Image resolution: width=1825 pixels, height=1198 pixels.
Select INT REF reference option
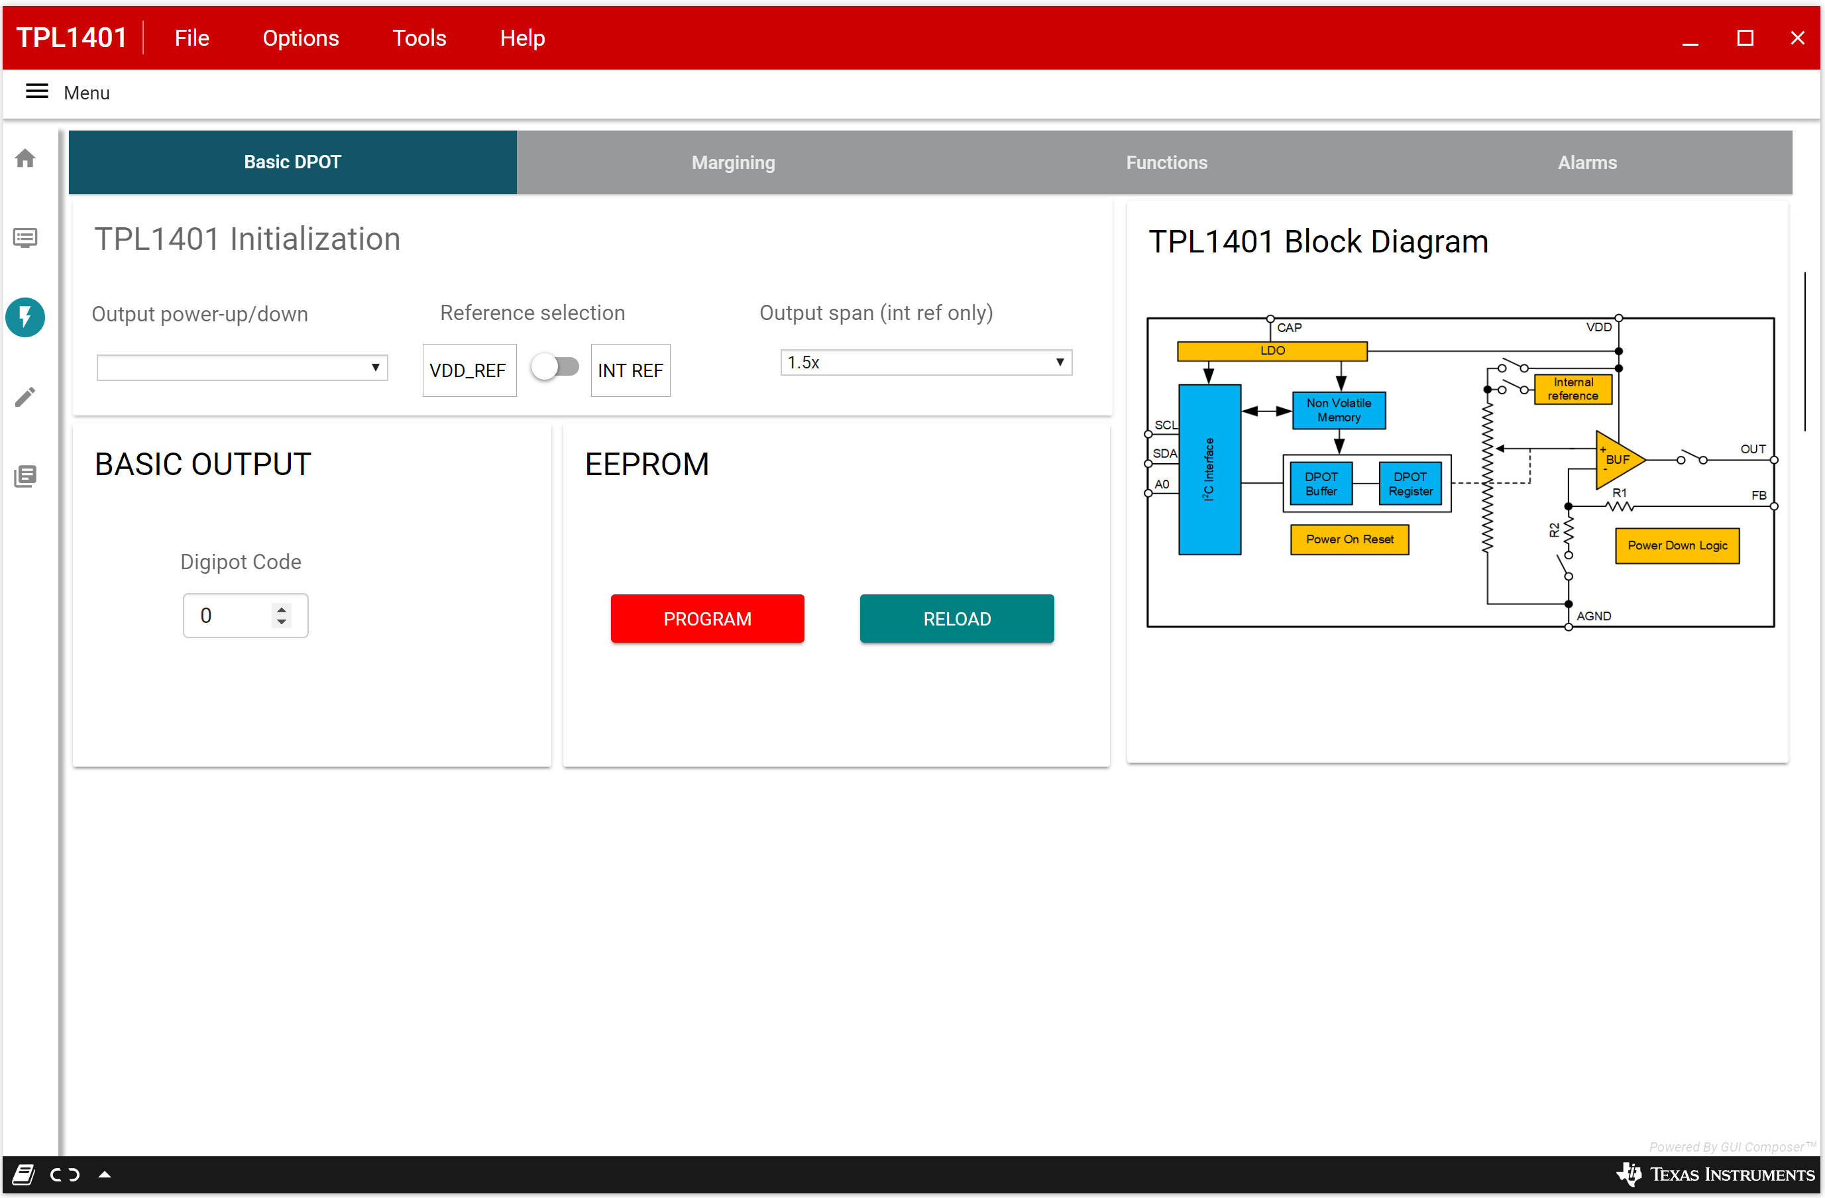click(630, 370)
